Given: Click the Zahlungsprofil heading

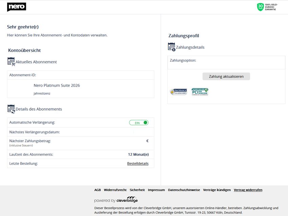Looking at the screenshot, I should 184,36.
